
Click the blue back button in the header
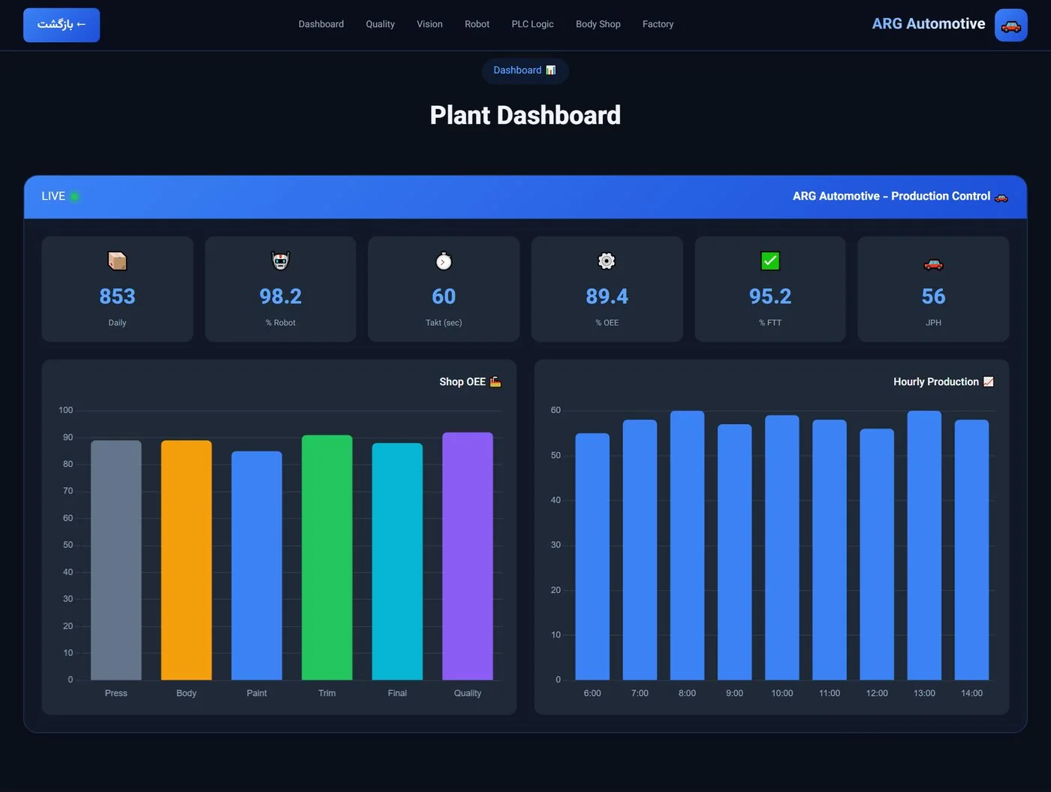click(62, 25)
